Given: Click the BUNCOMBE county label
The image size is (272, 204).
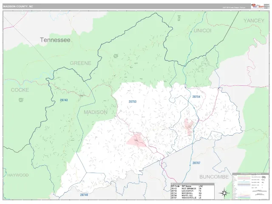Looking at the screenshot, I should 214,177.
